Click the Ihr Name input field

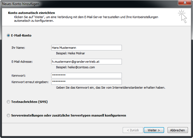coord(86,48)
